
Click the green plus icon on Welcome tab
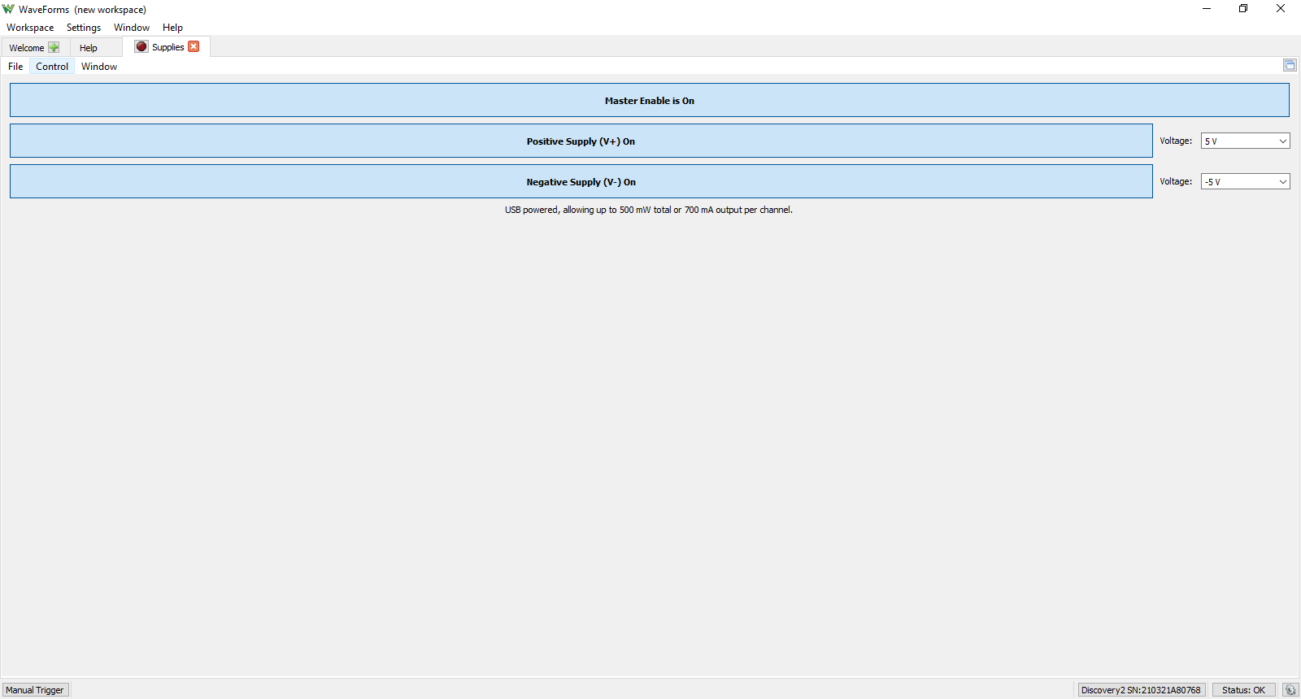[54, 48]
